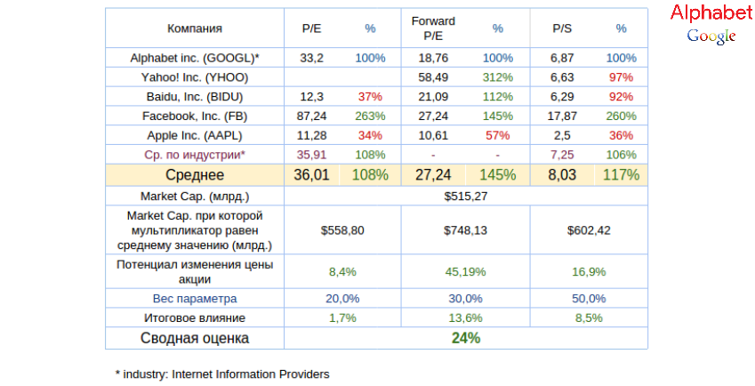Click Yahoo's Forward P/E percent 312%
Viewport: 755px width, 386px height.
coord(497,77)
